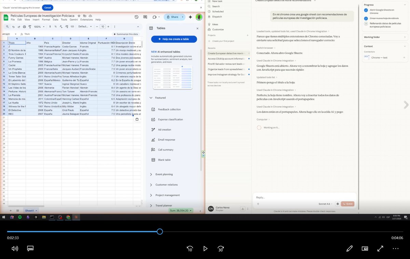Share the spreadsheet
Screen dimensions: 410x259
point(173,17)
